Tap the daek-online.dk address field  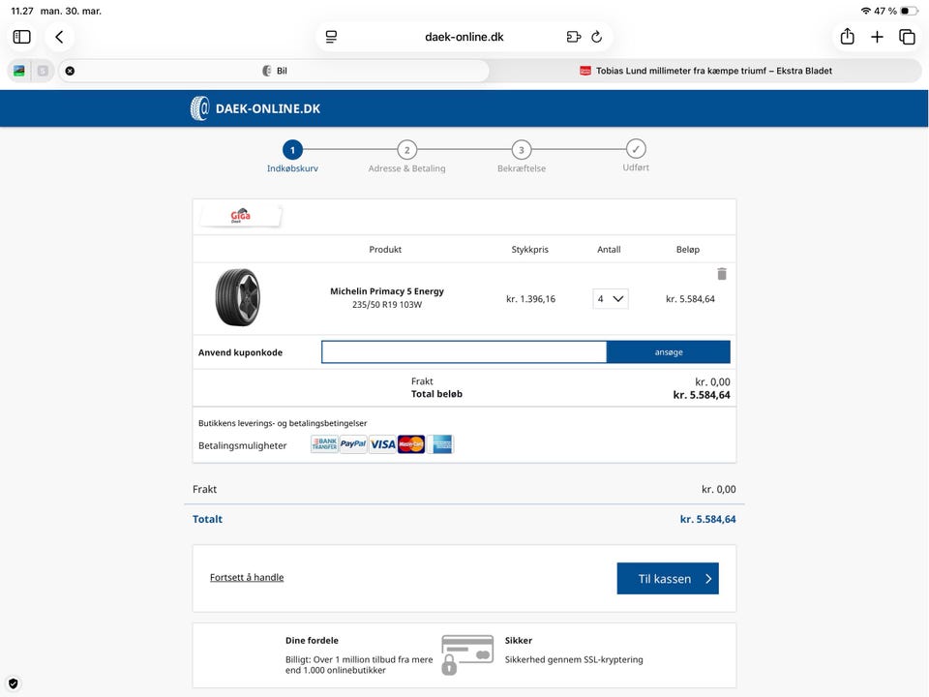tap(464, 37)
